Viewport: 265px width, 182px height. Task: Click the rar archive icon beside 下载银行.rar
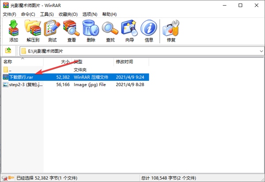[5, 77]
